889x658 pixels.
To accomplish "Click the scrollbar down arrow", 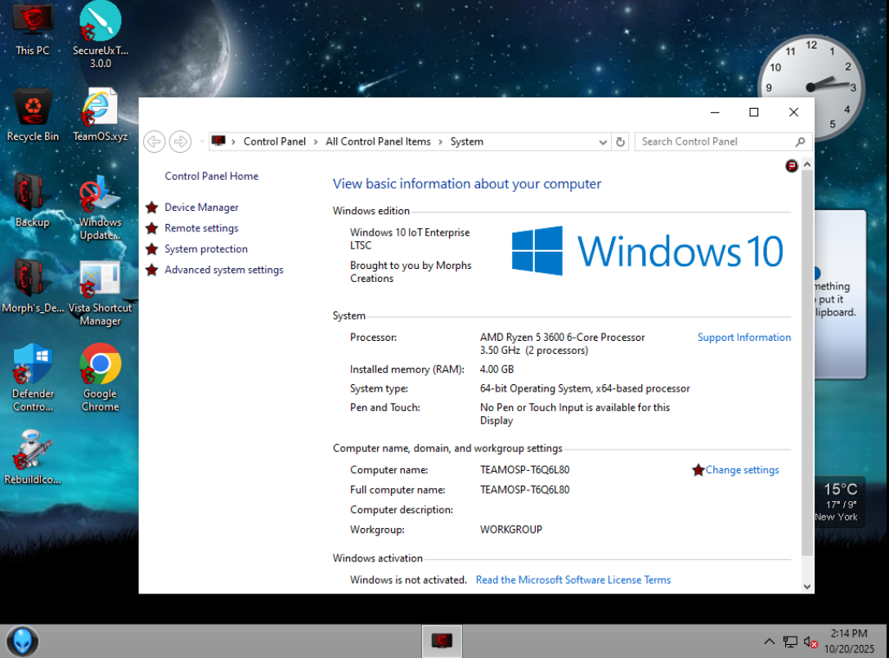I will [x=807, y=586].
